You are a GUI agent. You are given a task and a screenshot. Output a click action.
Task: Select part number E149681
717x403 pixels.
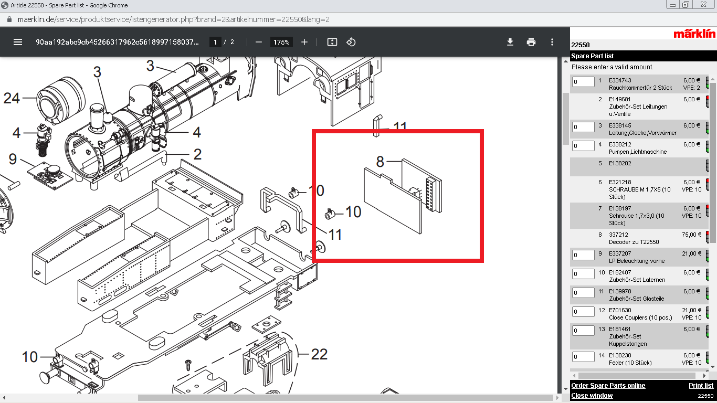click(x=620, y=99)
